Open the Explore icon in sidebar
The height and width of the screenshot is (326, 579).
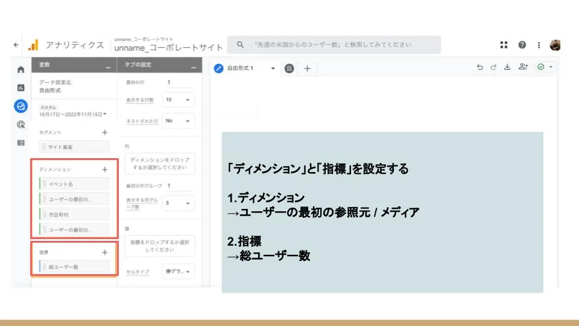coord(21,106)
